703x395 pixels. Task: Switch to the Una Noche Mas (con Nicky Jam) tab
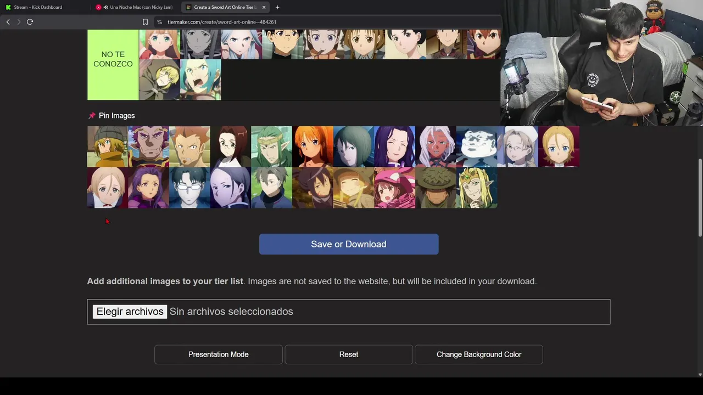coord(136,7)
